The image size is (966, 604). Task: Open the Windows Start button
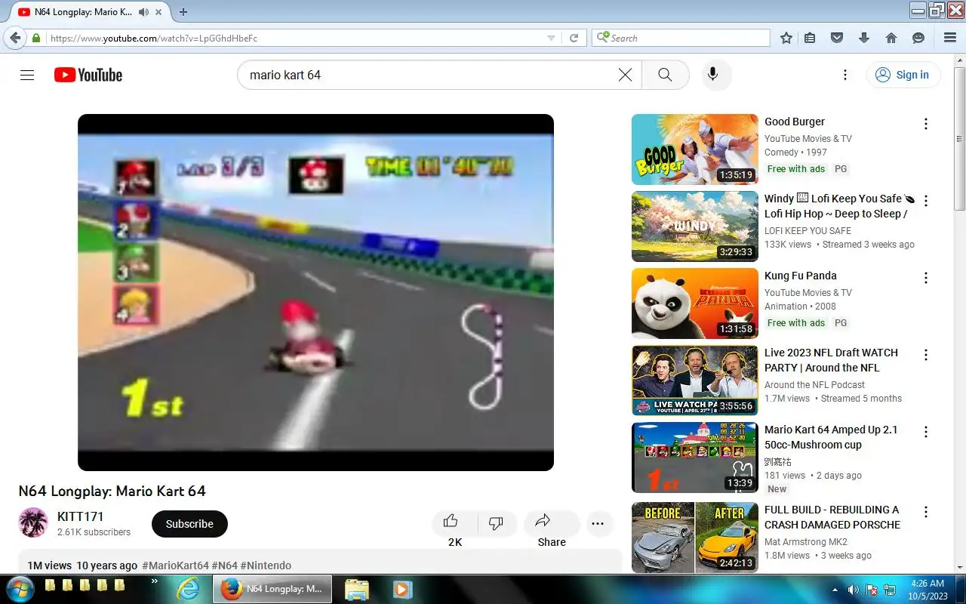[x=19, y=589]
